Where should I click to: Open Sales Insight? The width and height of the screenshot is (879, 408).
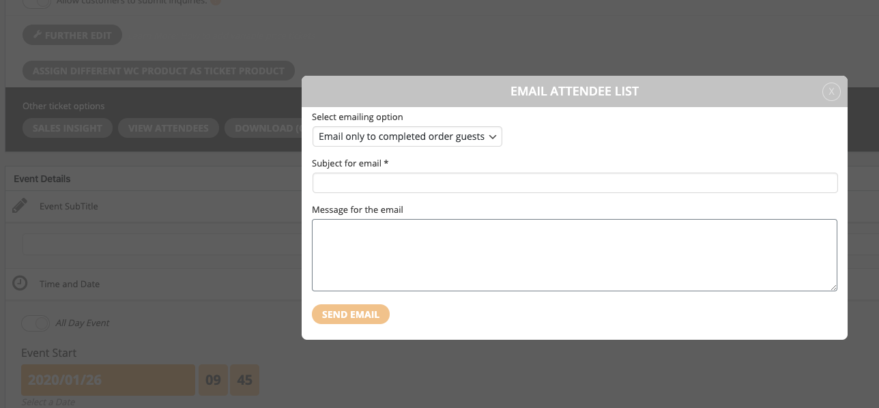tap(68, 128)
